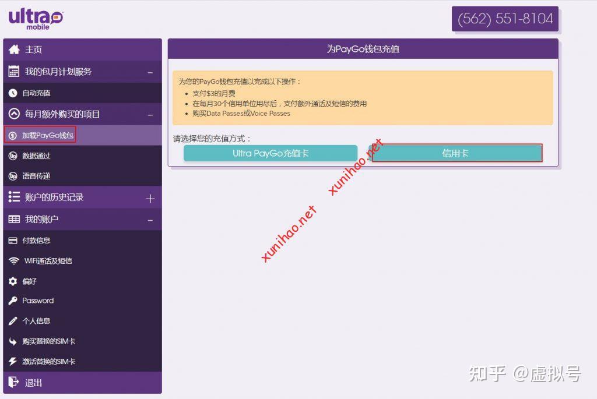
Task: Click the pencil icon for 个人信息
Action: coord(13,321)
